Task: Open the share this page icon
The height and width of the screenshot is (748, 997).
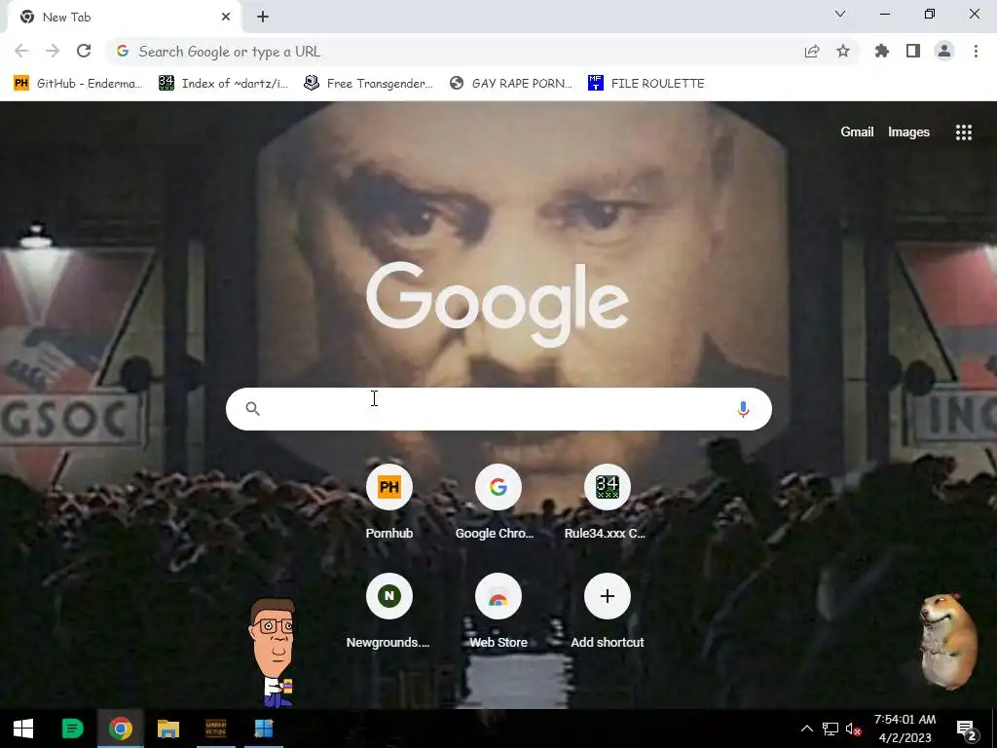Action: pyautogui.click(x=812, y=52)
